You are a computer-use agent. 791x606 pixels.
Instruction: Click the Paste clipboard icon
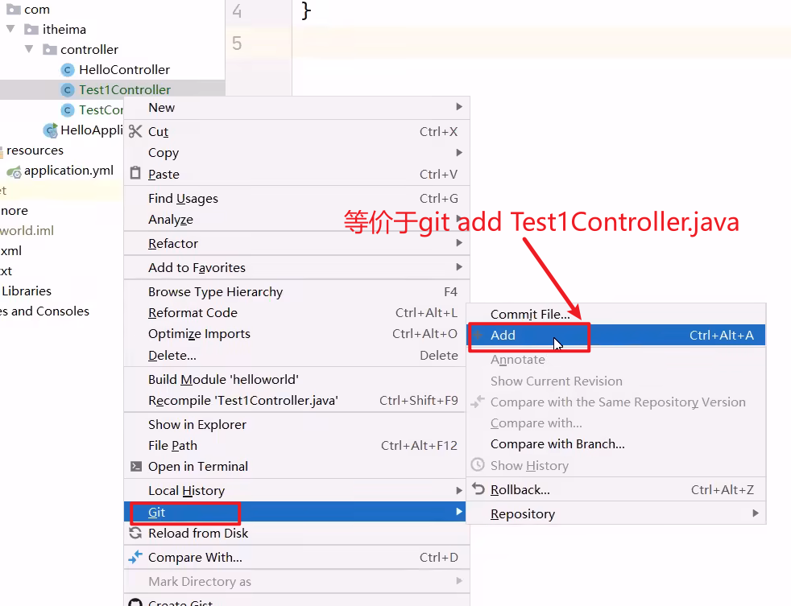135,174
